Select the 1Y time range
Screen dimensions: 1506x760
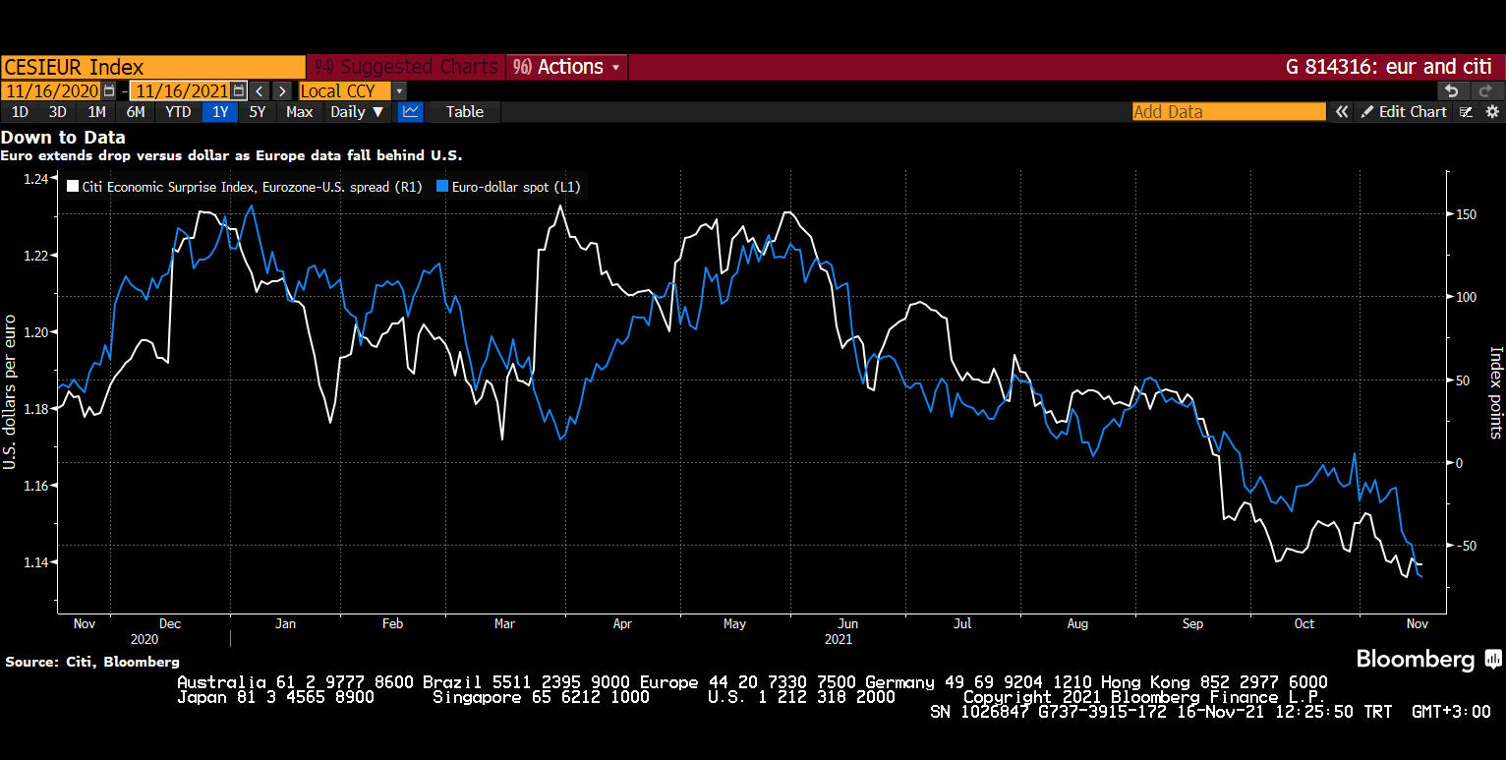click(220, 112)
